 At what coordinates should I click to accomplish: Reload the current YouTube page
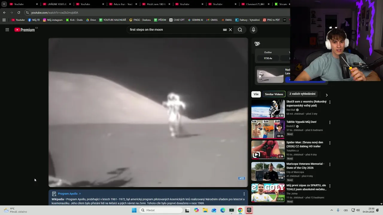click(19, 13)
